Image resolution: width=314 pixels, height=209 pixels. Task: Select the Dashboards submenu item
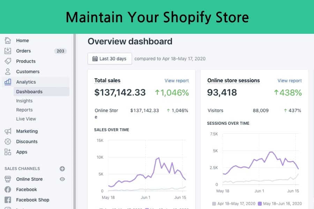pyautogui.click(x=42, y=92)
